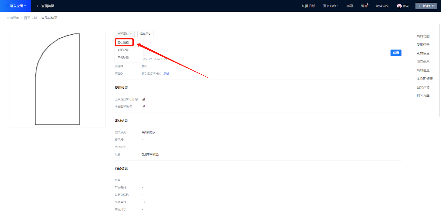Click the help icon beside 全景图显示
This screenshot has height=215, width=441.
[131, 107]
